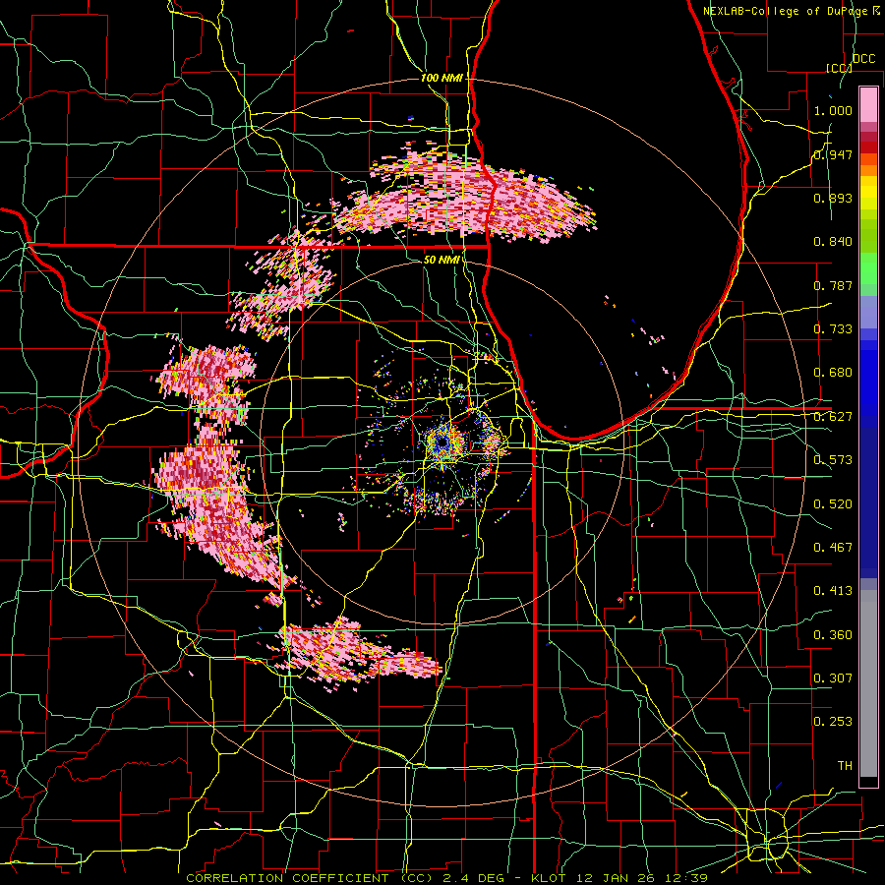Click the 0.520 scale value
The image size is (885, 885).
coord(833,504)
